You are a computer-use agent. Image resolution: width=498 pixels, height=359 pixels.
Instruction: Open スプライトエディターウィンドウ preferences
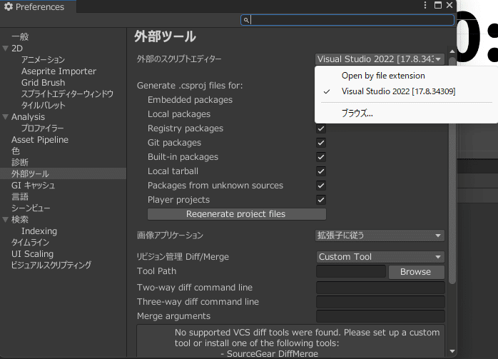(67, 94)
